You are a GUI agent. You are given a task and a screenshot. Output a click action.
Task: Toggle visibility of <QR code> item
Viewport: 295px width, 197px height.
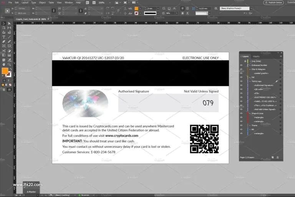[241, 89]
